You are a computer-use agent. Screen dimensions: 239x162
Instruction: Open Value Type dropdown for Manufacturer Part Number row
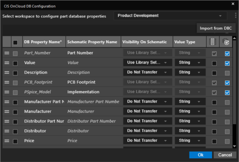(x=190, y=102)
